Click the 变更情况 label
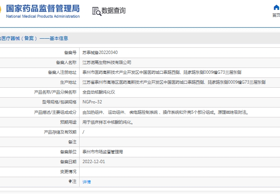280x194 pixels. 68,172
